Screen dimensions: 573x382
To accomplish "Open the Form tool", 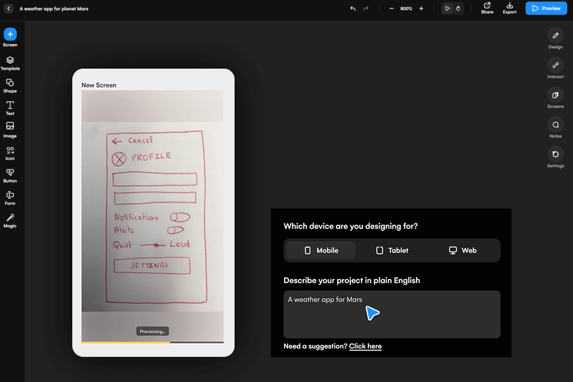I will click(x=10, y=198).
